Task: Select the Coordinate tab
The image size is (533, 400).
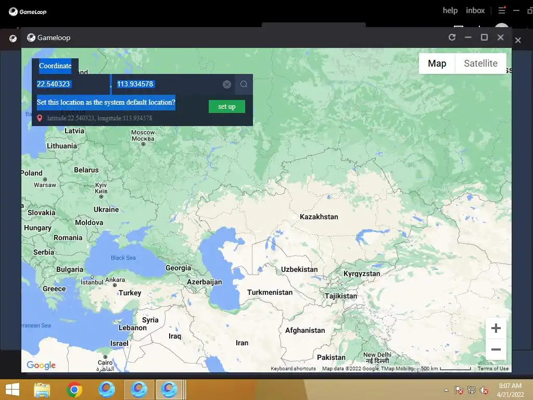Action: [55, 66]
